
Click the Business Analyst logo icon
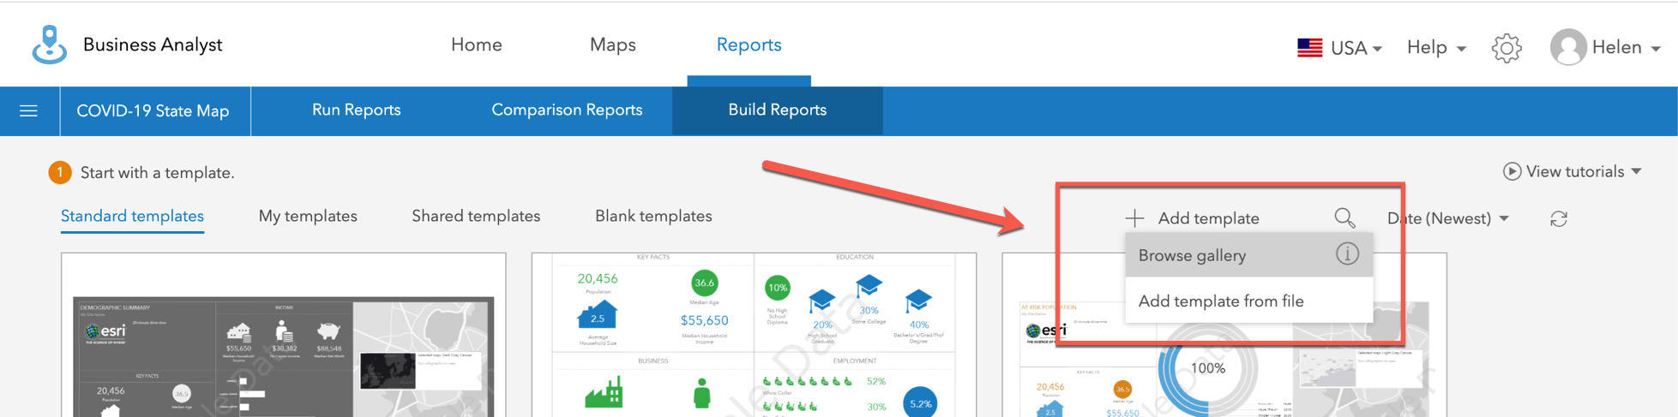[49, 45]
